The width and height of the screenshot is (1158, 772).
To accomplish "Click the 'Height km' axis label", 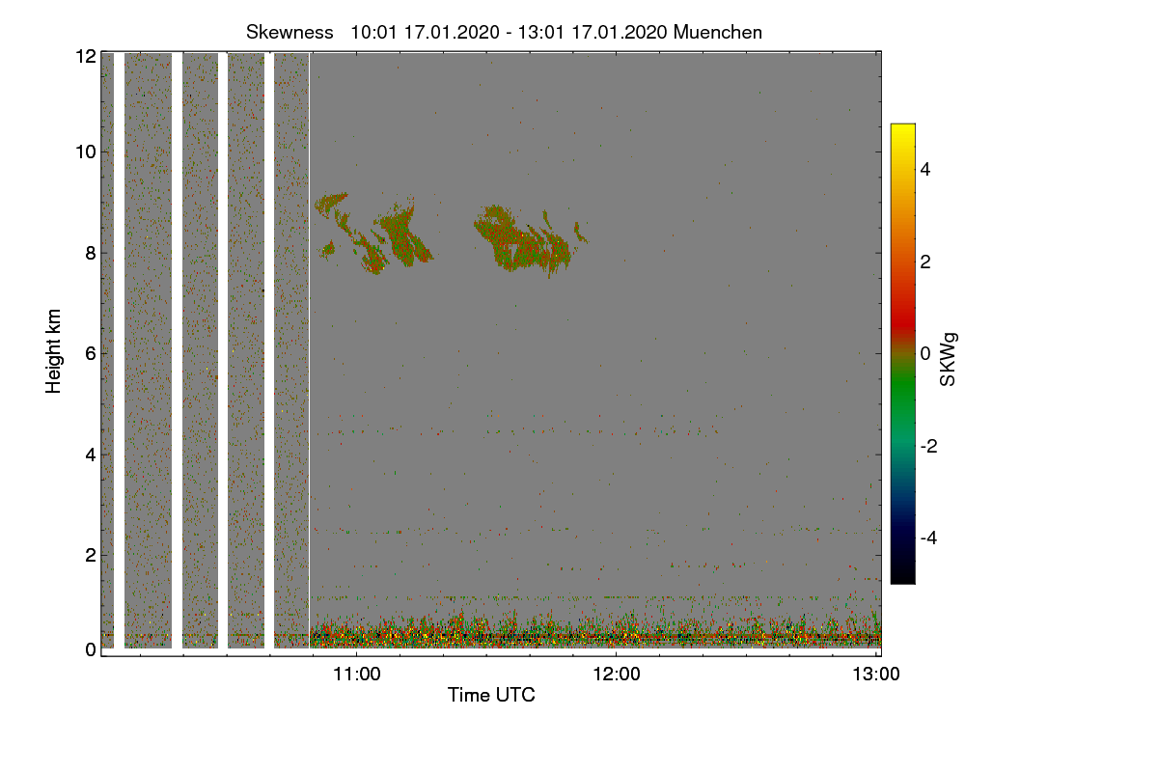I will point(55,350).
